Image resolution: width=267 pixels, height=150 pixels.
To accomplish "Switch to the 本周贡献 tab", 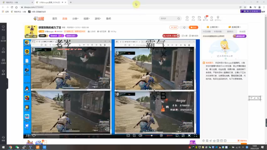I will pos(218,32).
